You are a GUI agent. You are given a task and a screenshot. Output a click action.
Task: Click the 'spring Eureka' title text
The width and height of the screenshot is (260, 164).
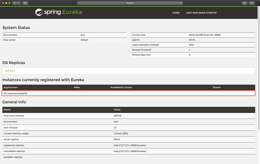point(63,12)
